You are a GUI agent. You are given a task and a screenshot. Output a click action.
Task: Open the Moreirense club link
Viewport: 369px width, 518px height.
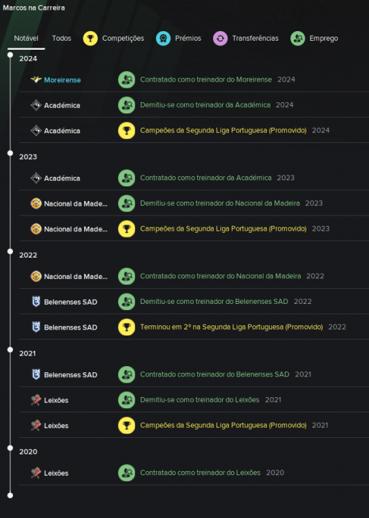point(62,80)
